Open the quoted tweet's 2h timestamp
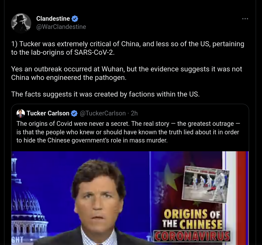 pos(134,113)
